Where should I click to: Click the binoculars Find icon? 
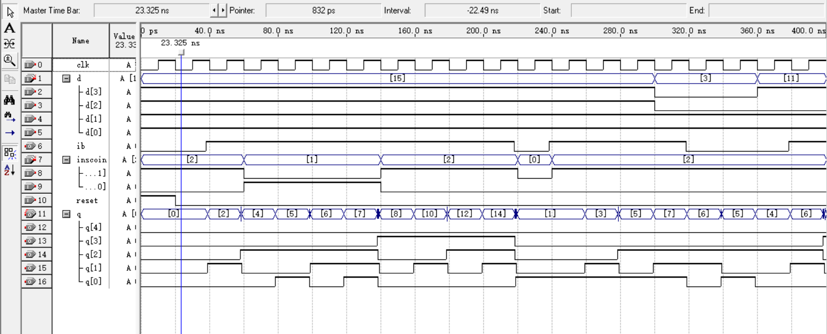[x=10, y=100]
